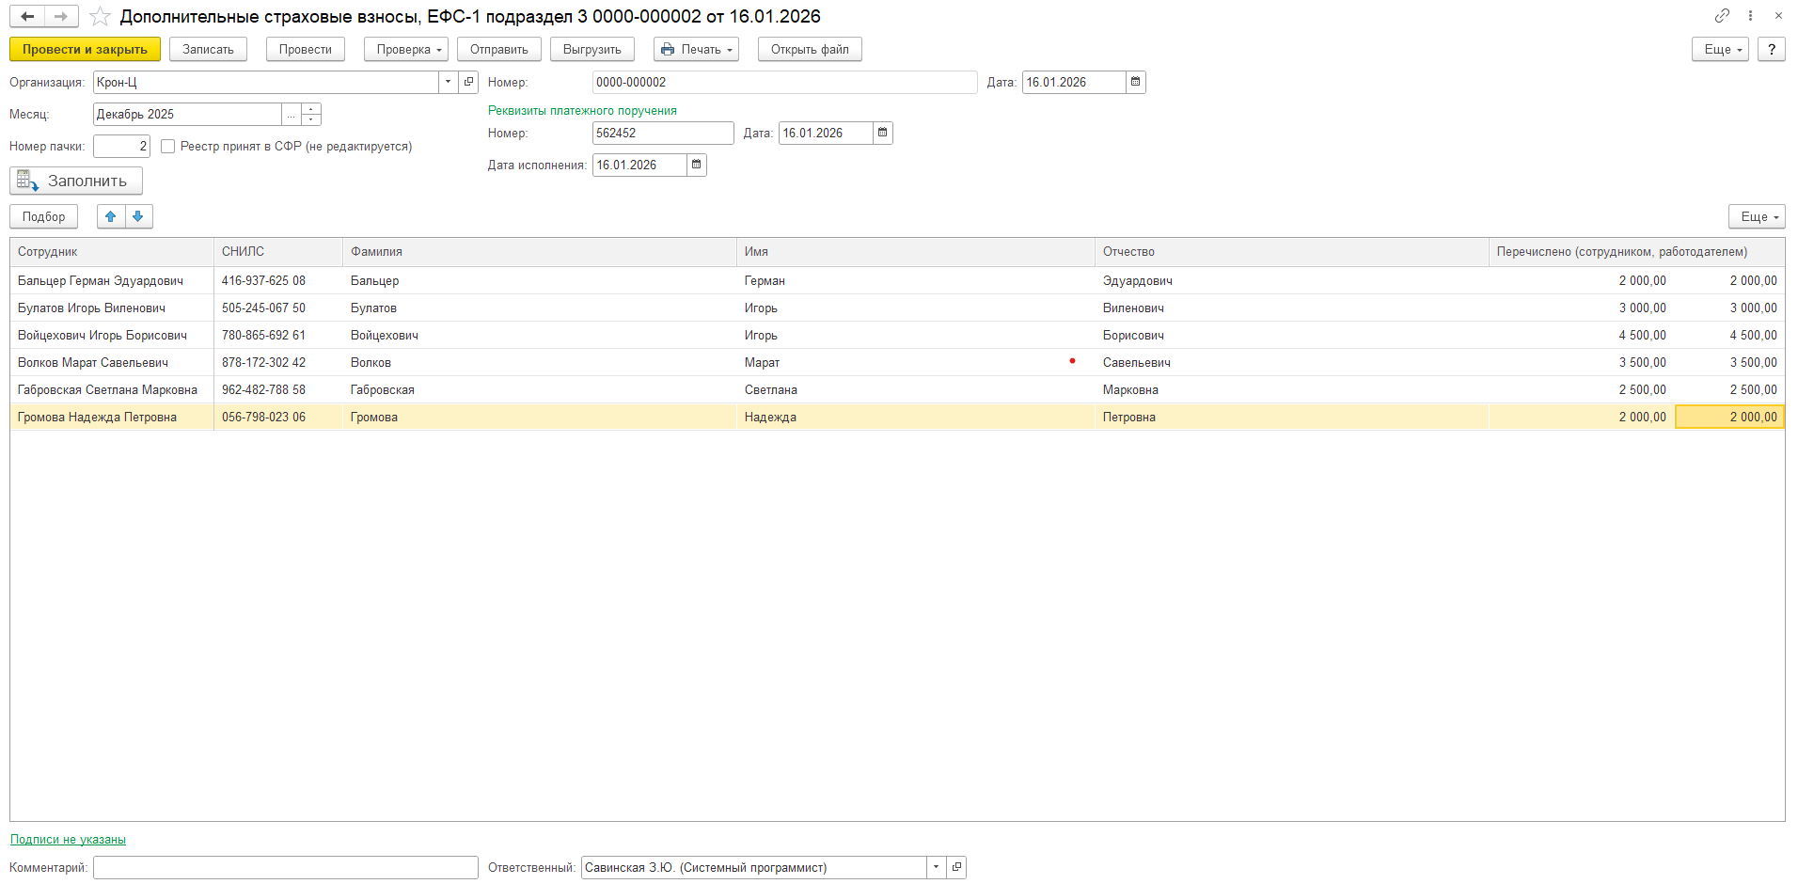Click the Заполнить button
1798x884 pixels.
pyautogui.click(x=76, y=181)
